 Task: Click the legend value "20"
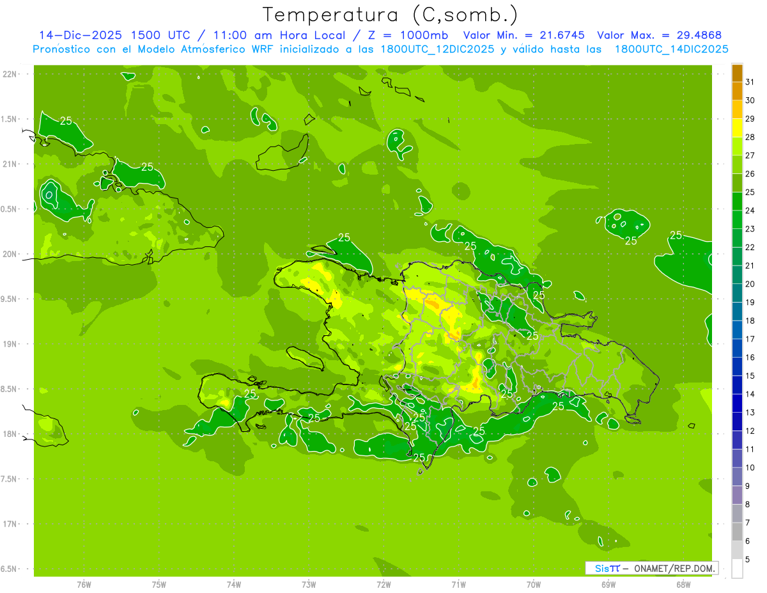tap(750, 284)
